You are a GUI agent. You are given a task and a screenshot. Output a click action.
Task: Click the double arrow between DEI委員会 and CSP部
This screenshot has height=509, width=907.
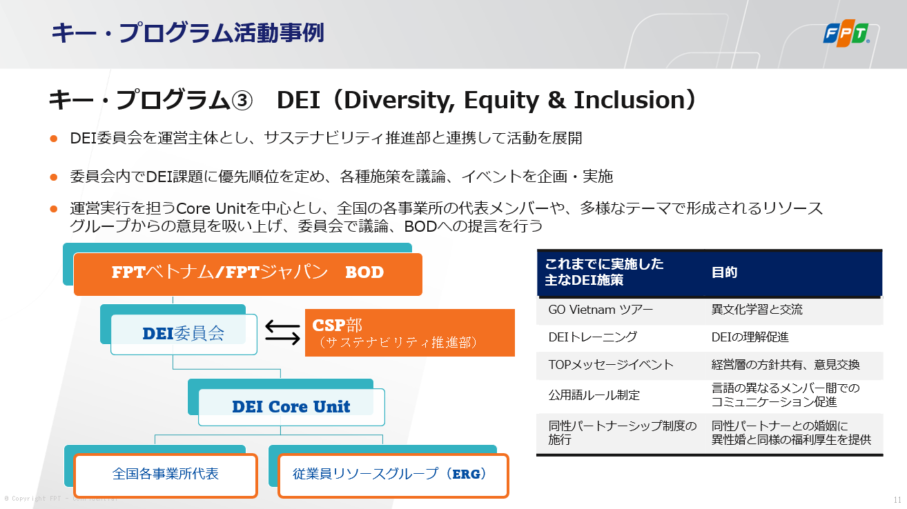click(x=282, y=332)
